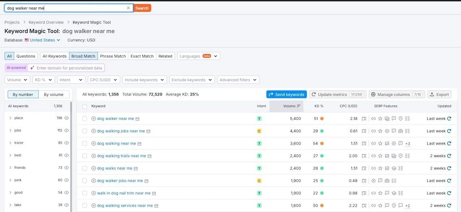Change the United States database selector

pos(43,40)
